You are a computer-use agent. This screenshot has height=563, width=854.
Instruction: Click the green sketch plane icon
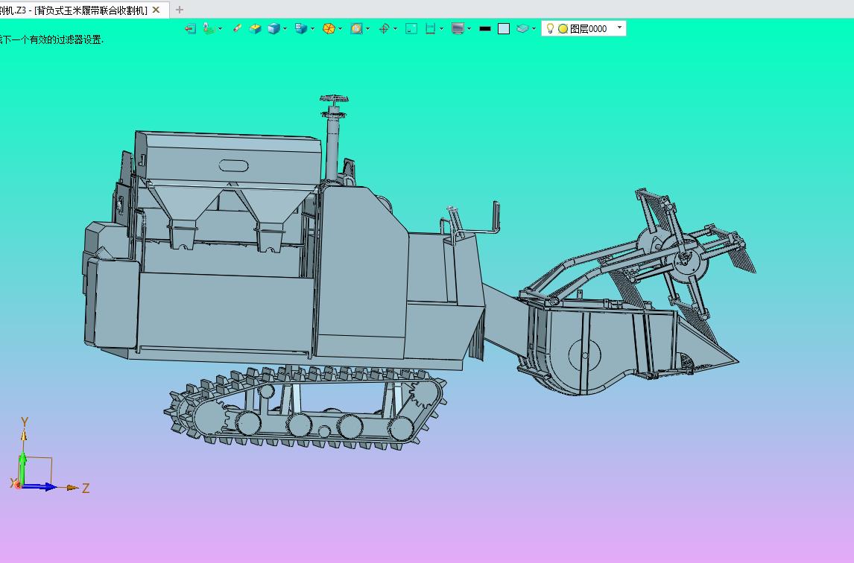click(209, 28)
